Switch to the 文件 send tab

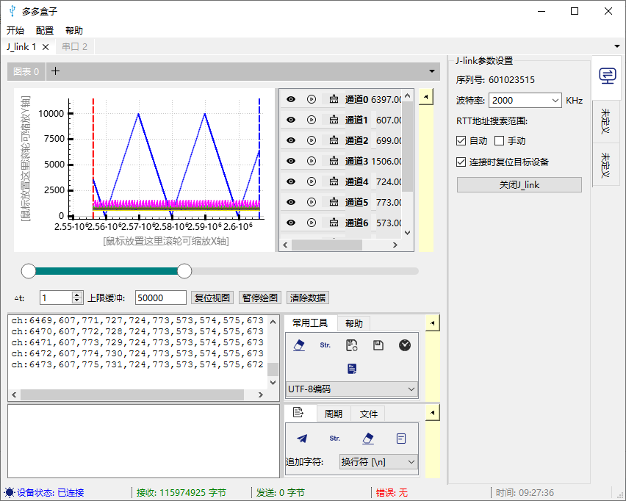coord(368,414)
